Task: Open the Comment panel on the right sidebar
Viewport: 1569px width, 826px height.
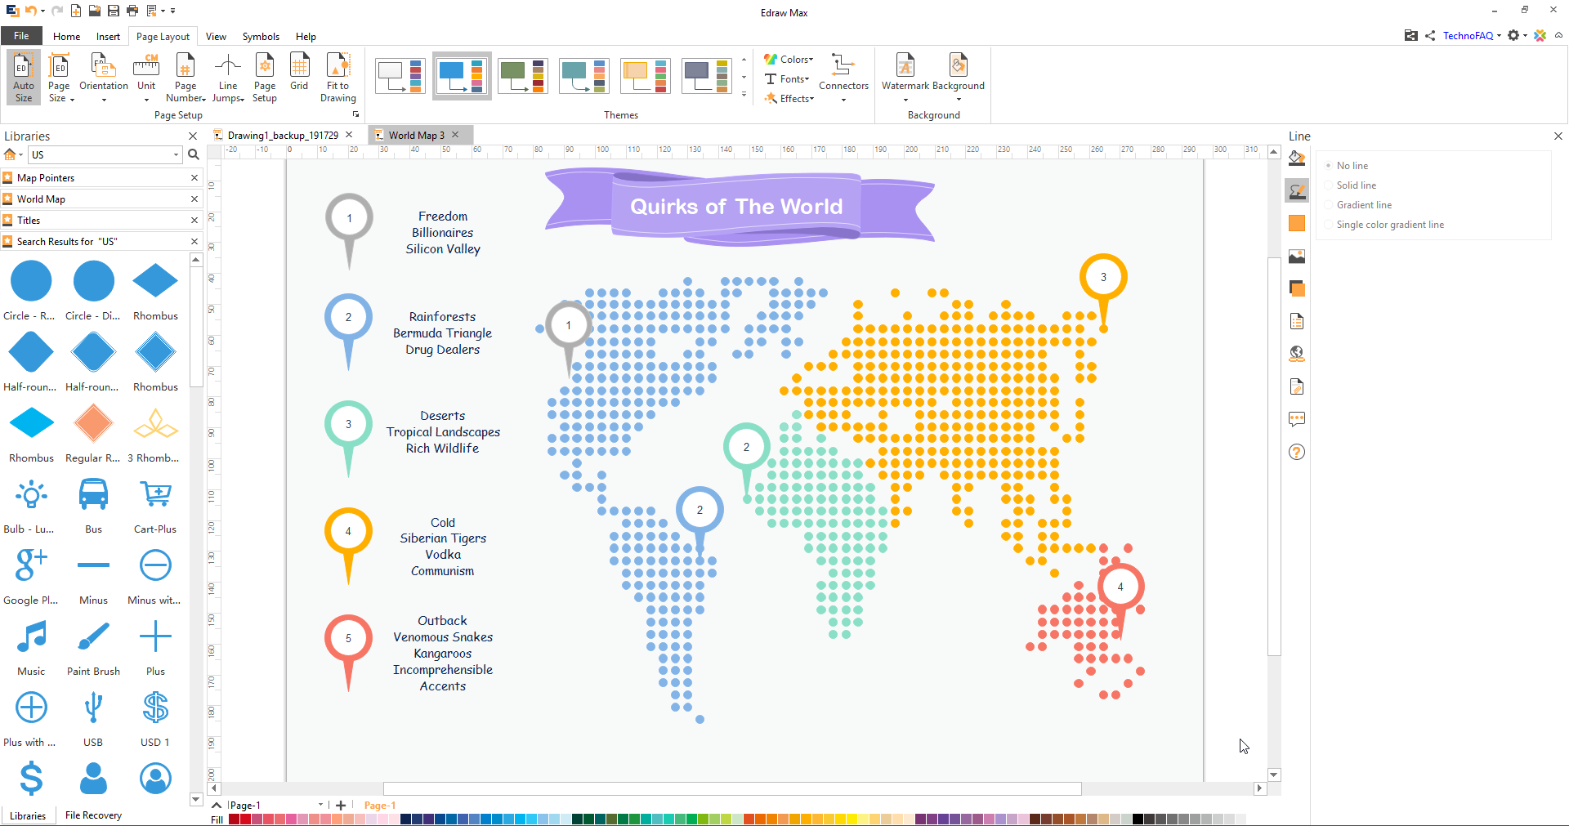Action: [x=1296, y=419]
